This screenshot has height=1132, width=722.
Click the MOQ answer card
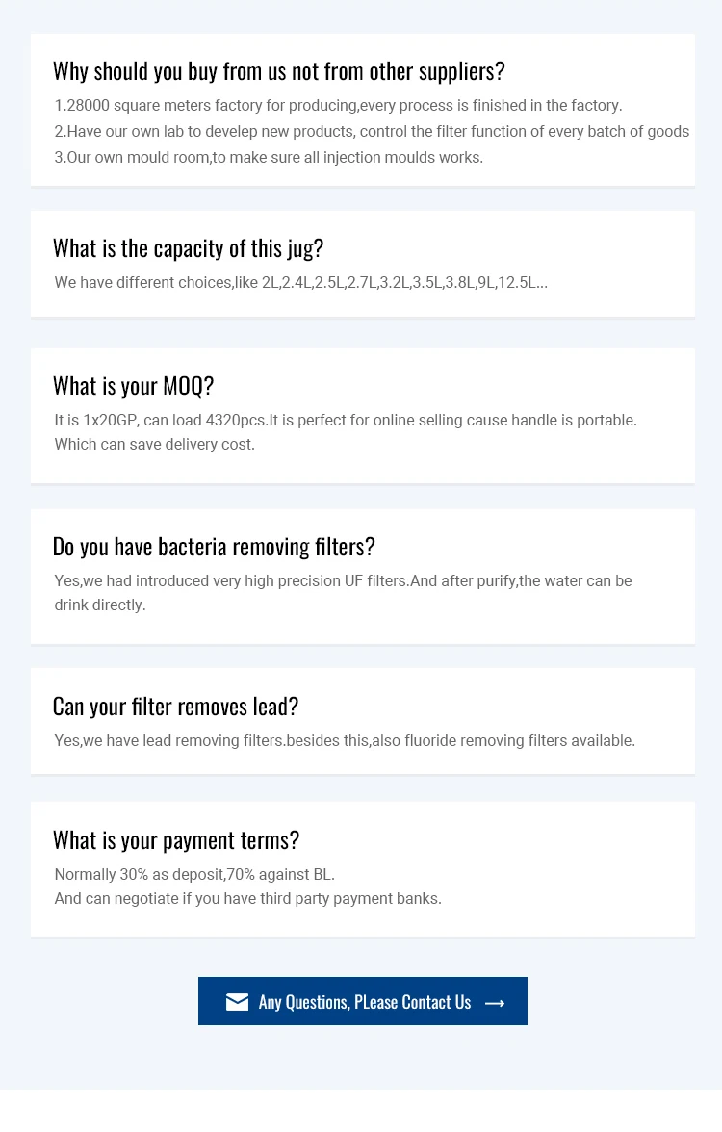(362, 415)
